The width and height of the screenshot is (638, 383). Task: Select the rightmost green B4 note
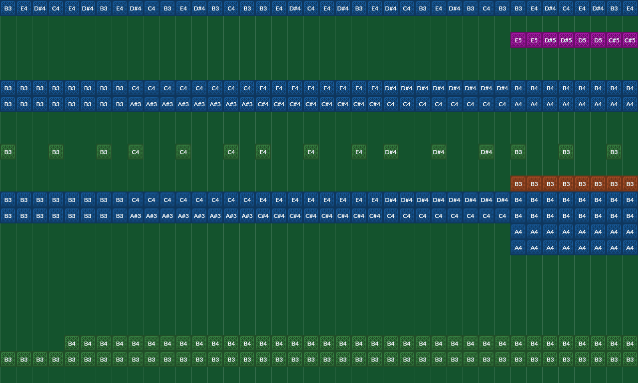click(630, 344)
